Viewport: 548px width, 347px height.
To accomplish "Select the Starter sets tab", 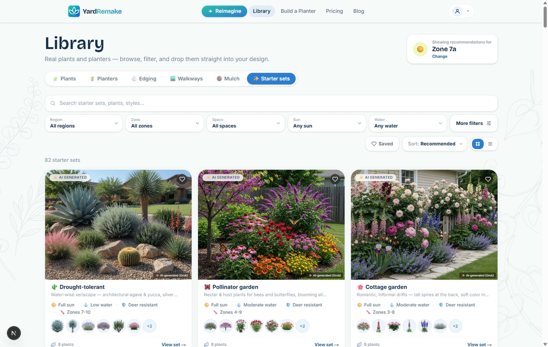I will coord(271,79).
